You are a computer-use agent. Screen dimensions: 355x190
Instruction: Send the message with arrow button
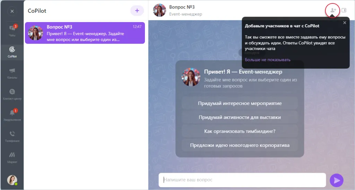(337, 180)
